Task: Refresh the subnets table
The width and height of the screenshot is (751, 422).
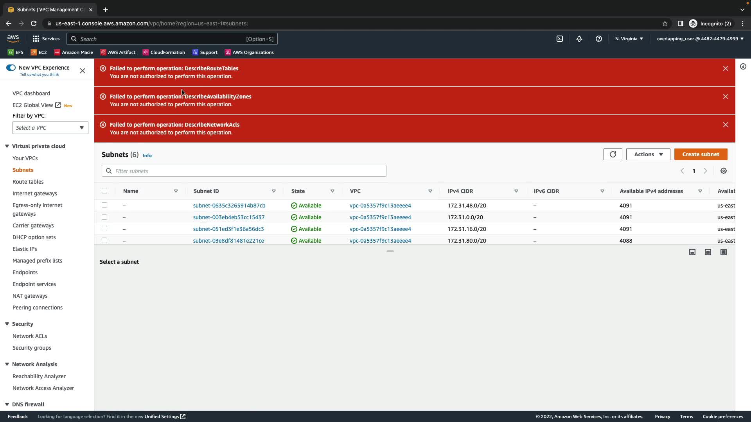Action: click(613, 154)
